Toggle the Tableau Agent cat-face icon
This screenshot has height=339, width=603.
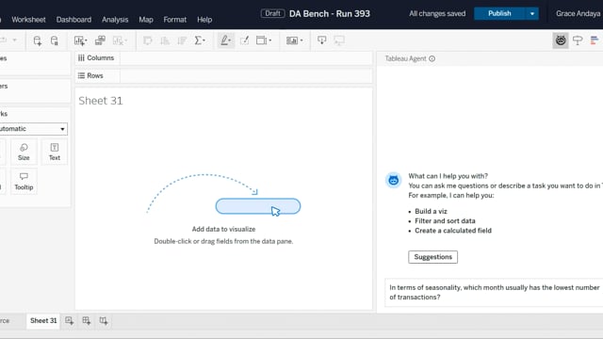point(561,40)
